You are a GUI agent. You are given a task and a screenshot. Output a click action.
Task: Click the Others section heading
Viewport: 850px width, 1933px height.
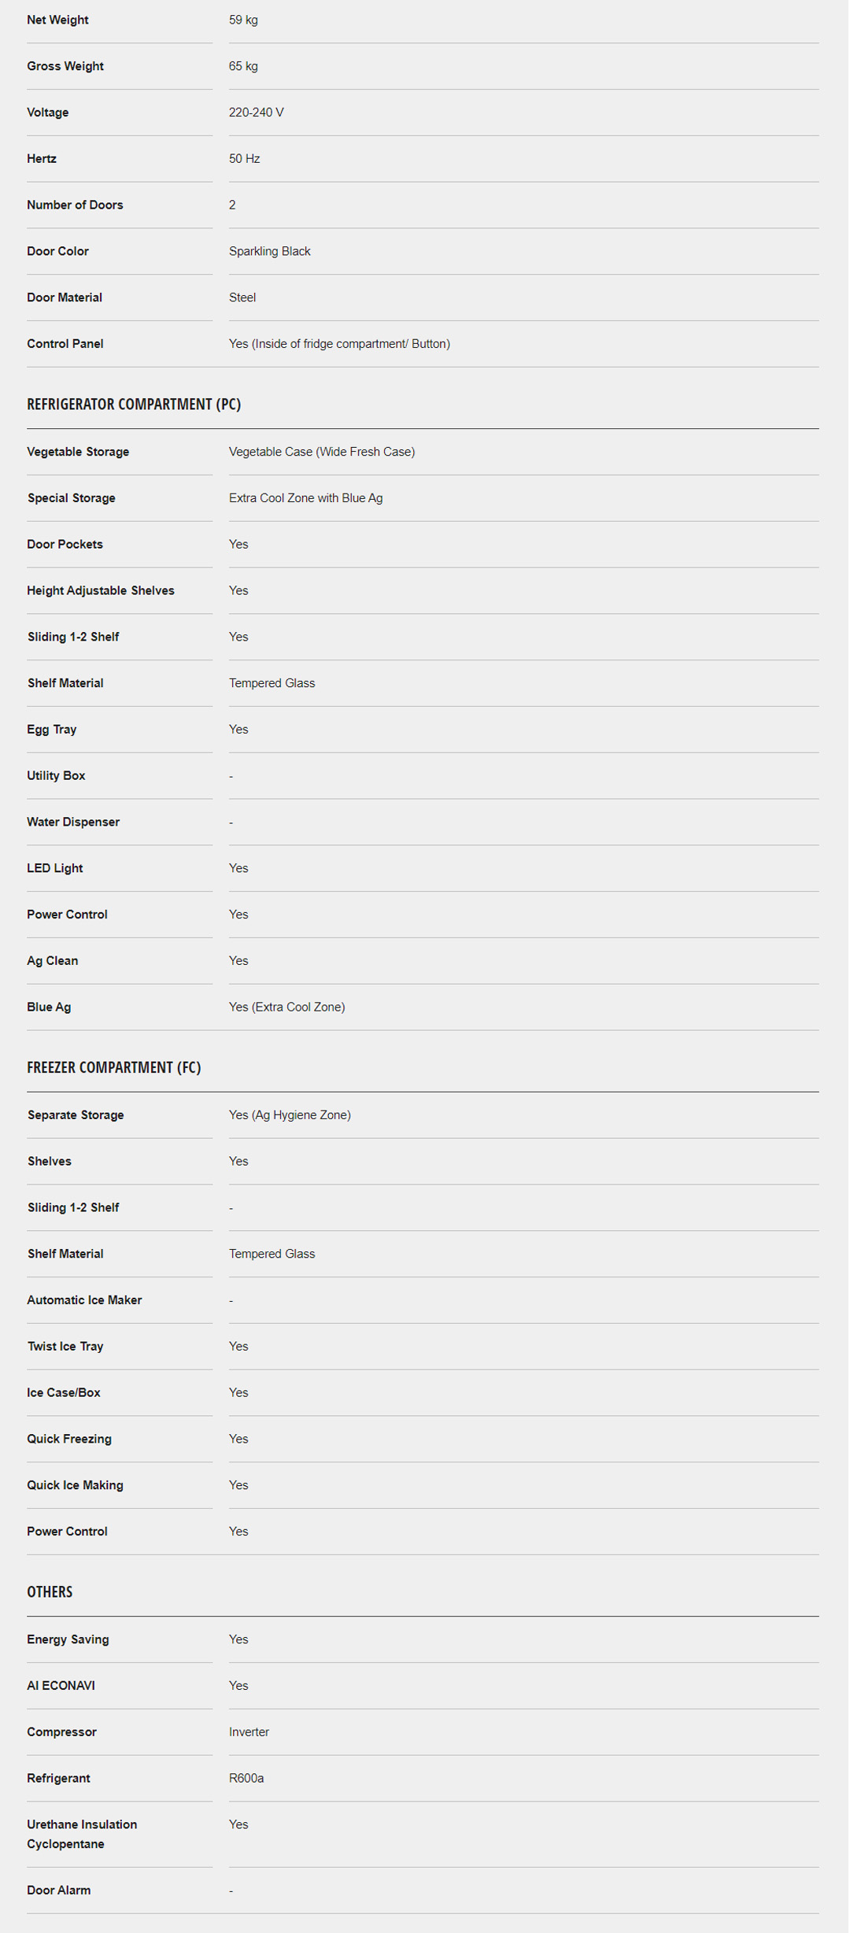pos(50,1591)
